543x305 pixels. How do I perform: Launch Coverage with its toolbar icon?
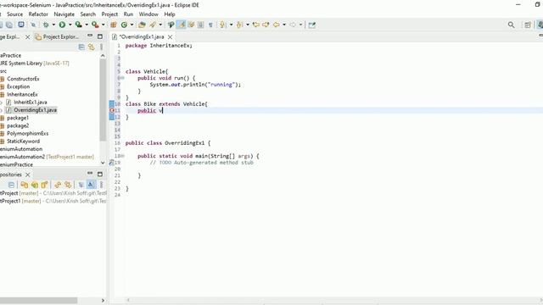pos(79,25)
